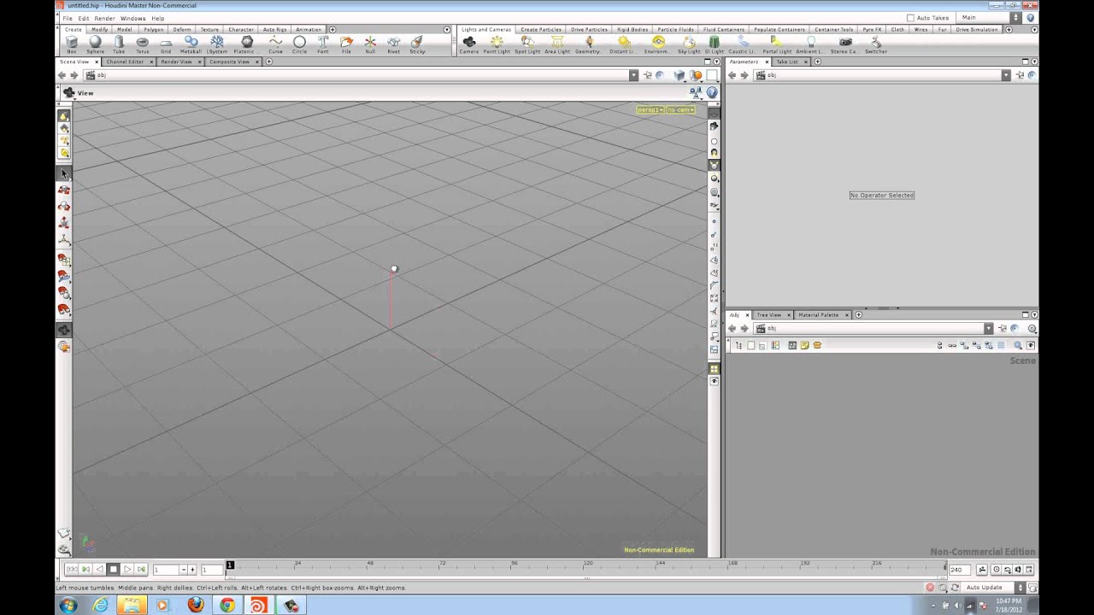Create a Stereo Camera rig
This screenshot has height=615, width=1094.
tap(844, 44)
